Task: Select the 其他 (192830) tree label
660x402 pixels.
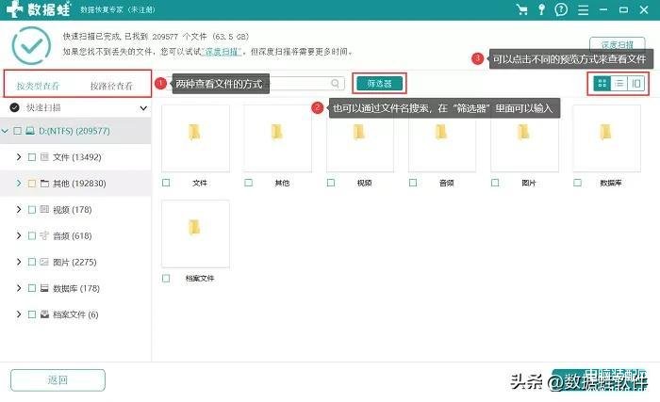Action: 79,184
